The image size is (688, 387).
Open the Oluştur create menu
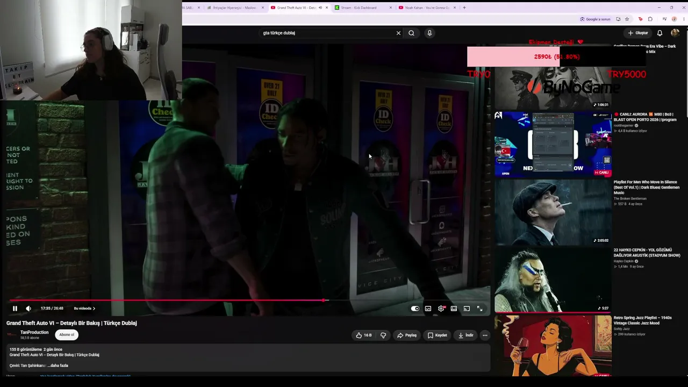point(638,33)
